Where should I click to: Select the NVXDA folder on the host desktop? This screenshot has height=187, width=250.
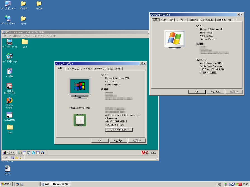tap(23, 5)
